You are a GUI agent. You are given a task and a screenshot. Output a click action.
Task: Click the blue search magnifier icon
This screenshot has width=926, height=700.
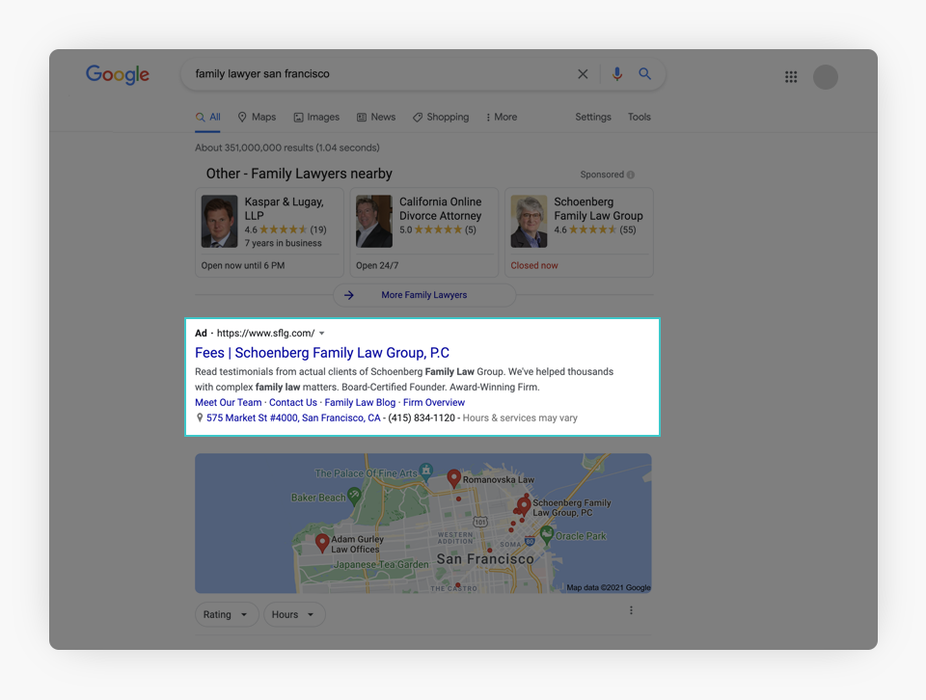pyautogui.click(x=645, y=74)
